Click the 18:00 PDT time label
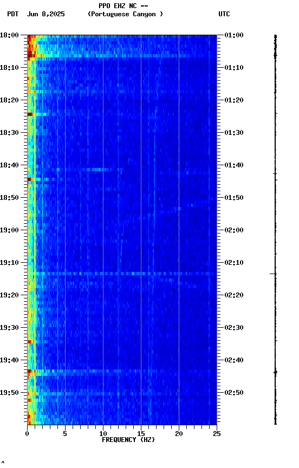Image resolution: width=299 pixels, height=468 pixels. [x=9, y=35]
